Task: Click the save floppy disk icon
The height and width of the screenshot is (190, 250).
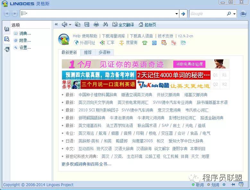Action: click(x=87, y=24)
